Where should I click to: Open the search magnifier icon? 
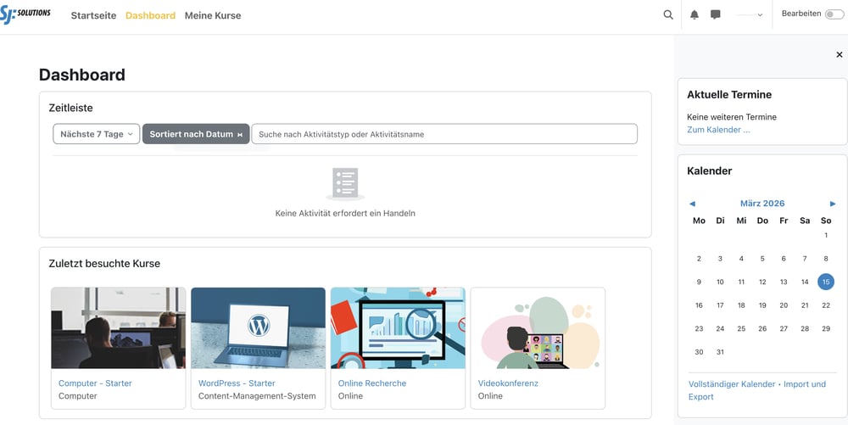pos(668,14)
